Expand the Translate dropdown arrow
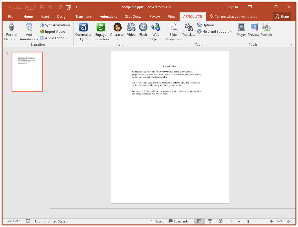 point(189,39)
